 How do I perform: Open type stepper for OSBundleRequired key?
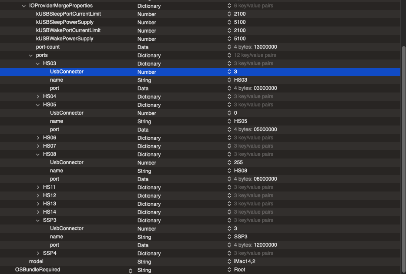[x=130, y=270]
